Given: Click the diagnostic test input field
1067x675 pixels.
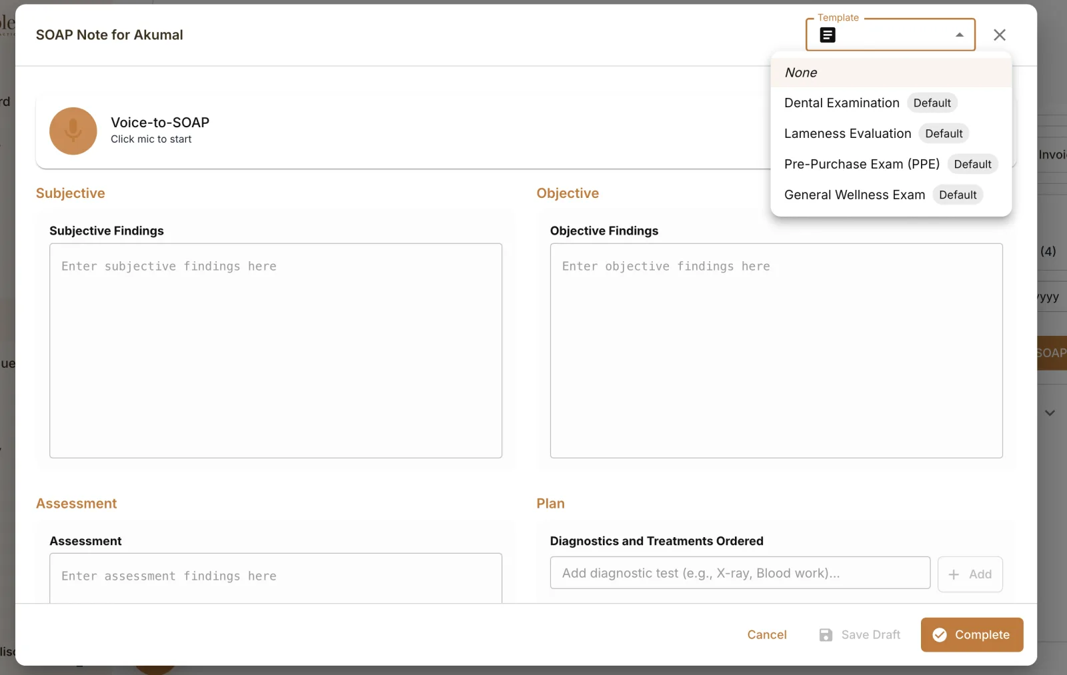Looking at the screenshot, I should 740,573.
